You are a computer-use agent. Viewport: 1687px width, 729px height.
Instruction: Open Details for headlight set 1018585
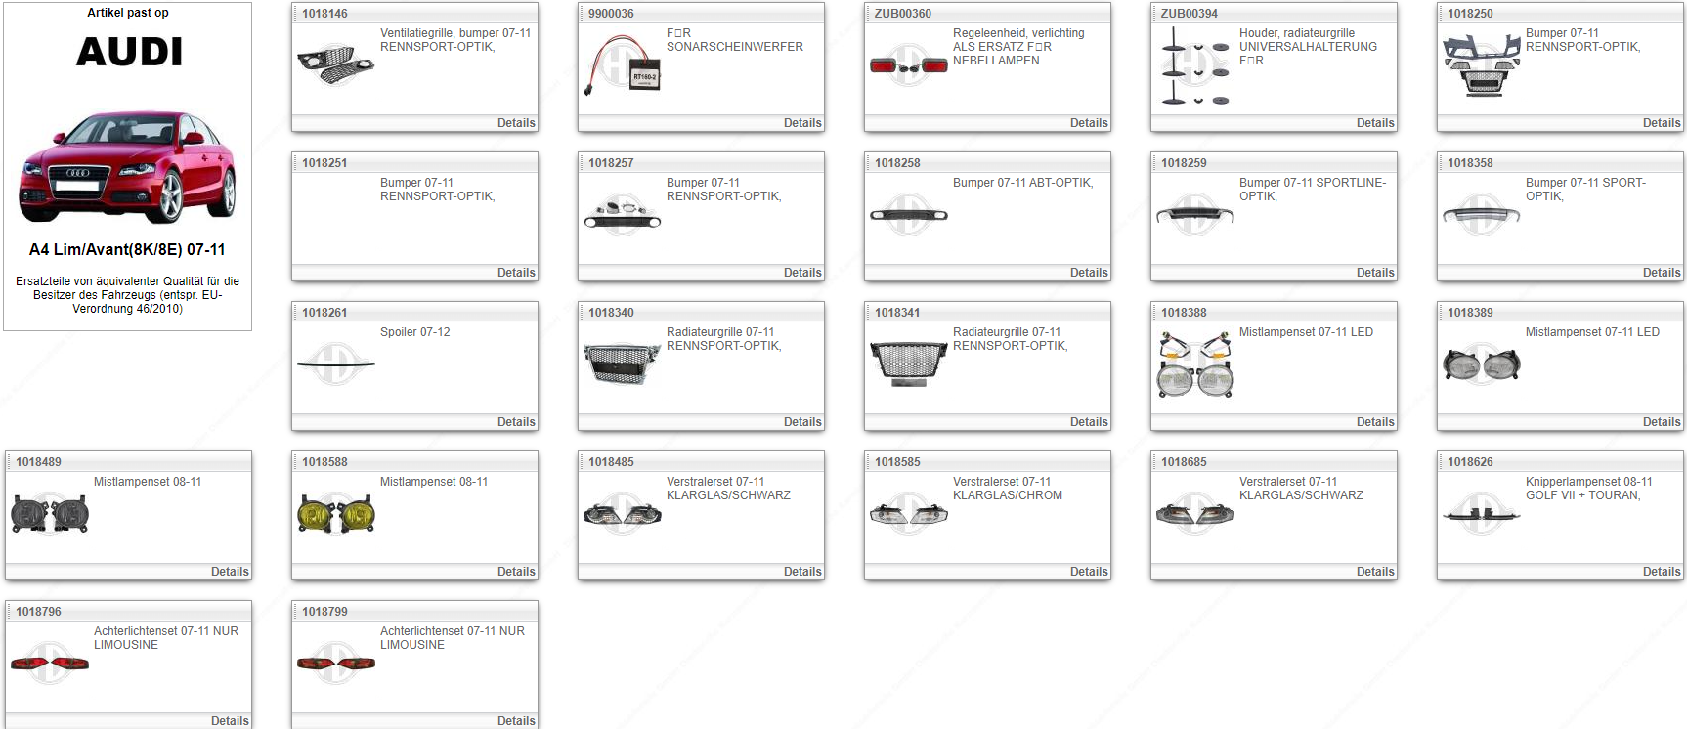(1088, 572)
